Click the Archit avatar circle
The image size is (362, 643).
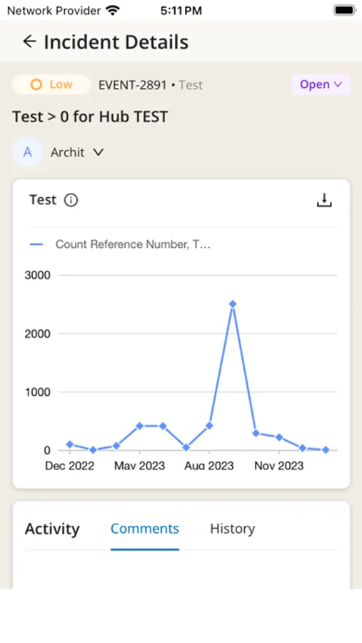[x=27, y=152]
